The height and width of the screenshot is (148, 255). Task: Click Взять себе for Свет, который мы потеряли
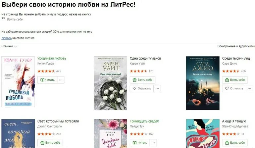[x=50, y=143]
